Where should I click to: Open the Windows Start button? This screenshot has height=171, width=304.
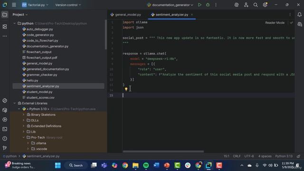[58, 165]
